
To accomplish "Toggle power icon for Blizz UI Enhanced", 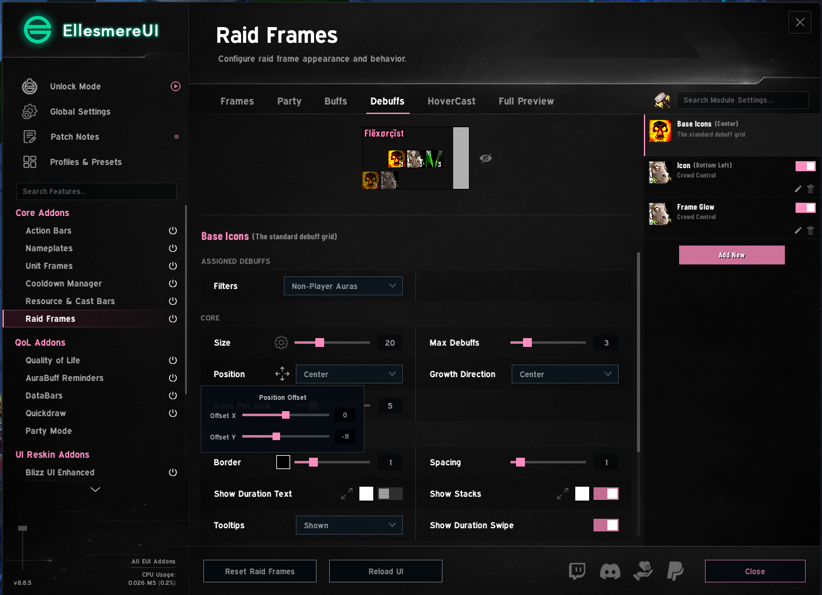I will [173, 472].
